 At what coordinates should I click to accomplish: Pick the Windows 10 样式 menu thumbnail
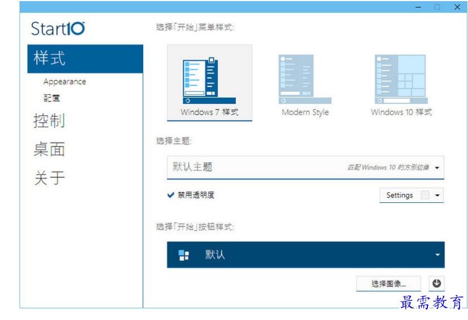point(401,85)
